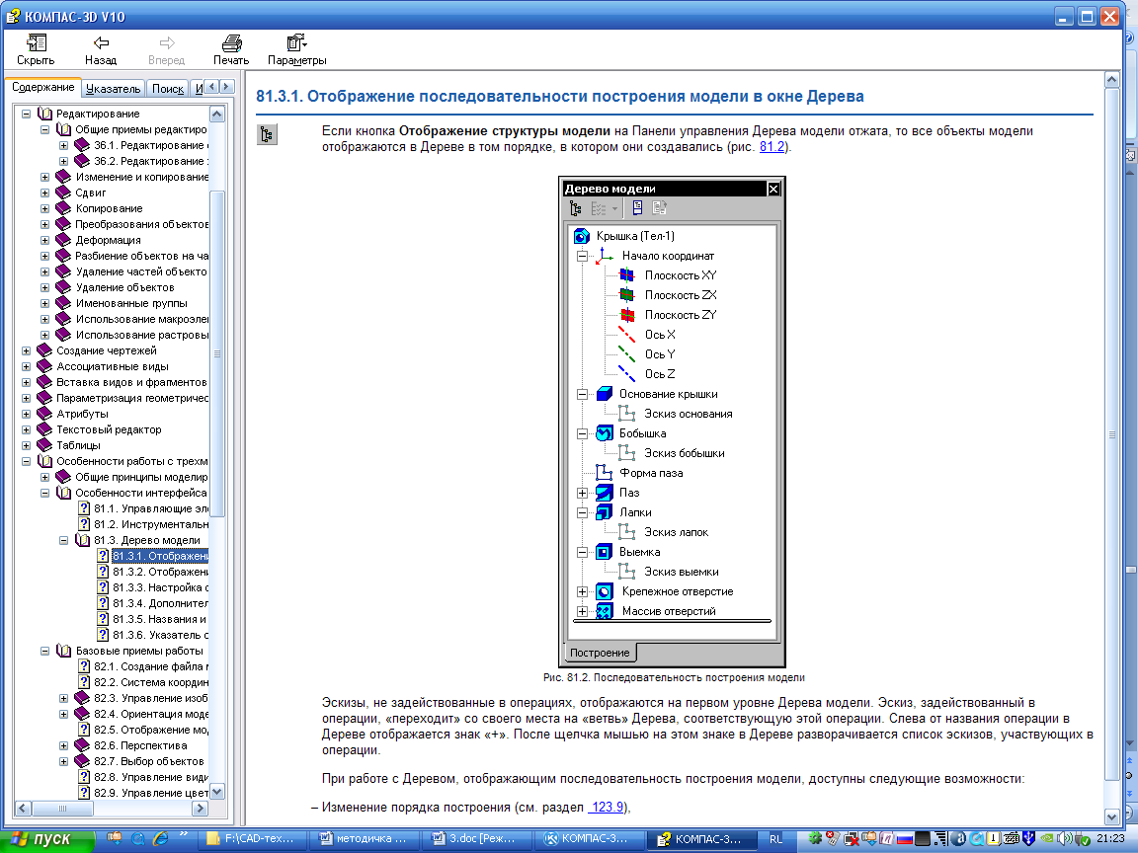This screenshot has height=853, width=1138.
Task: Click the Russian flag tray icon
Action: coord(905,839)
